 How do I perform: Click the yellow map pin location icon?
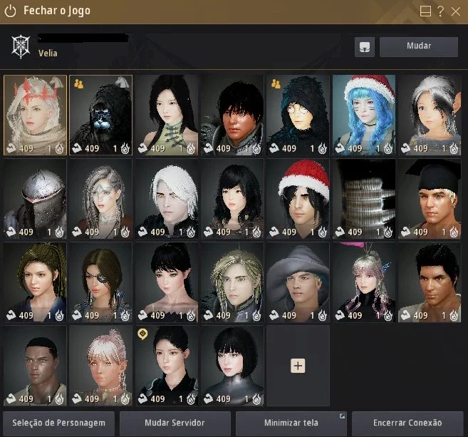tap(142, 334)
